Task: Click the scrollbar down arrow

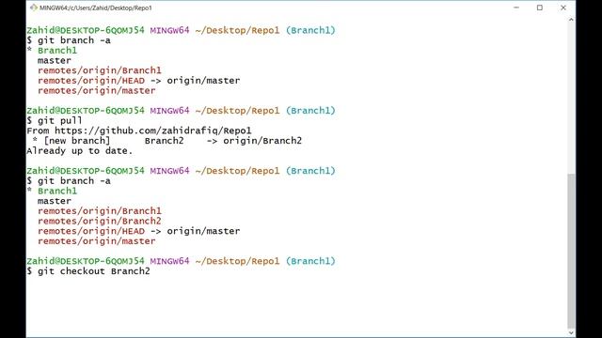Action: (571, 333)
